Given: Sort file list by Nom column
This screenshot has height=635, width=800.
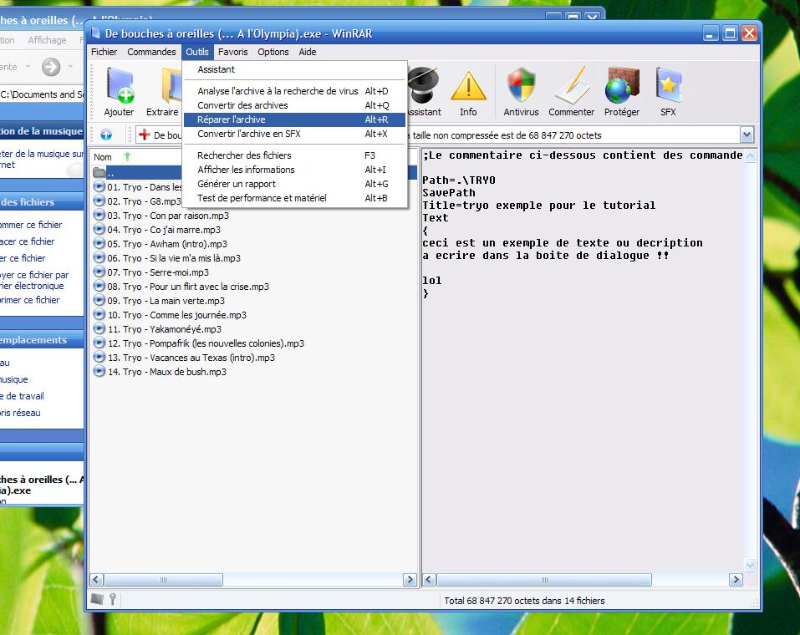Looking at the screenshot, I should (103, 157).
